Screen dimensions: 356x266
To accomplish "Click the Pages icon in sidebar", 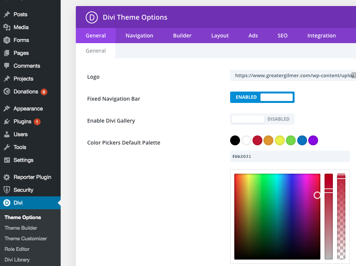I will tap(7, 53).
